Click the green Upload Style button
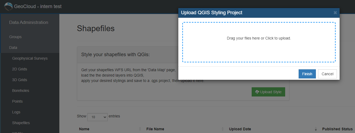 pyautogui.click(x=268, y=92)
